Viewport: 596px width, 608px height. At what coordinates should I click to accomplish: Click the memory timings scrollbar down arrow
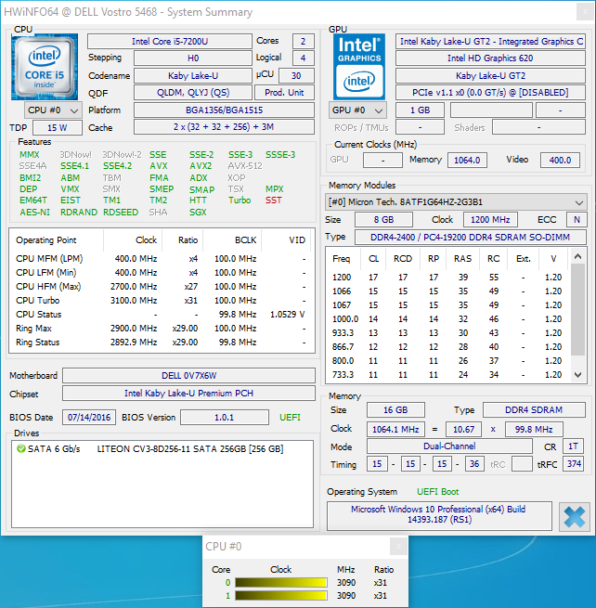pyautogui.click(x=577, y=375)
